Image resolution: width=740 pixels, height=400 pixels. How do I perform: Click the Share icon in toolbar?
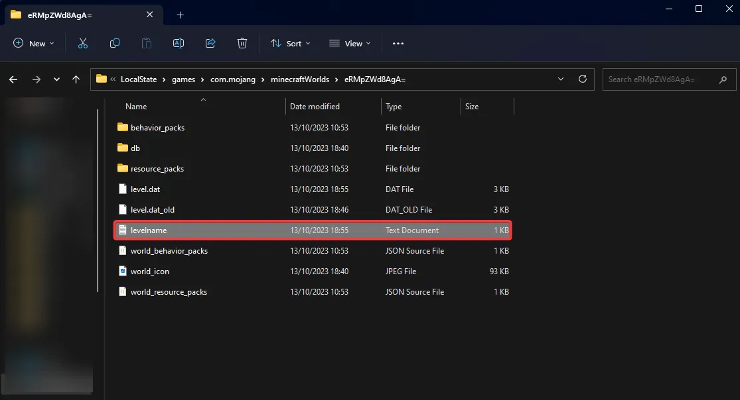click(210, 43)
